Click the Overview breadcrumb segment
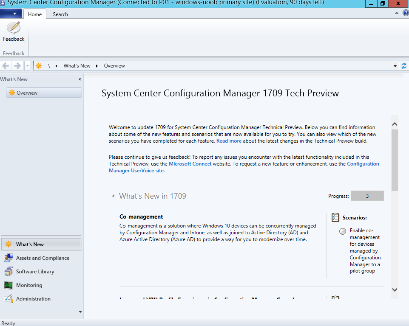This screenshot has width=409, height=326. point(114,66)
